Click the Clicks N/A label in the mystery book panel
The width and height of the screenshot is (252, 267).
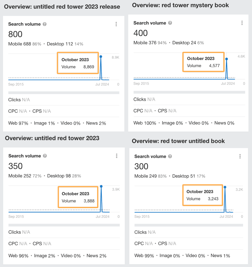click(x=145, y=99)
